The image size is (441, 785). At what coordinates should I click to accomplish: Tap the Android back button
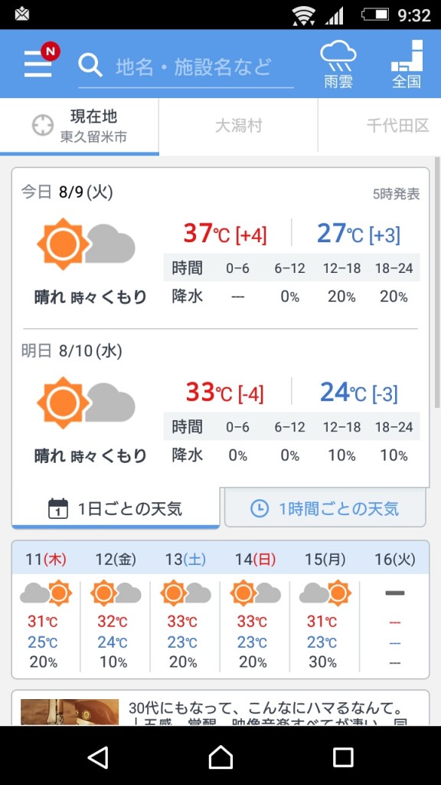coord(98,757)
